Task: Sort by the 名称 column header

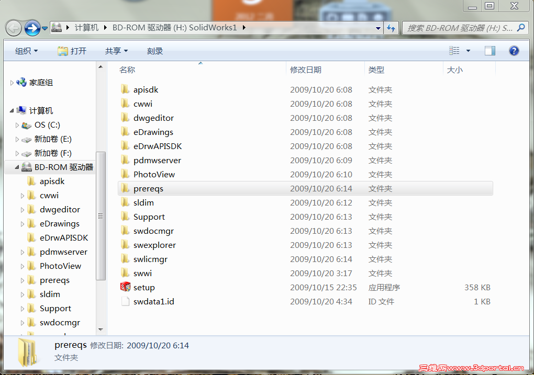Action: [127, 70]
